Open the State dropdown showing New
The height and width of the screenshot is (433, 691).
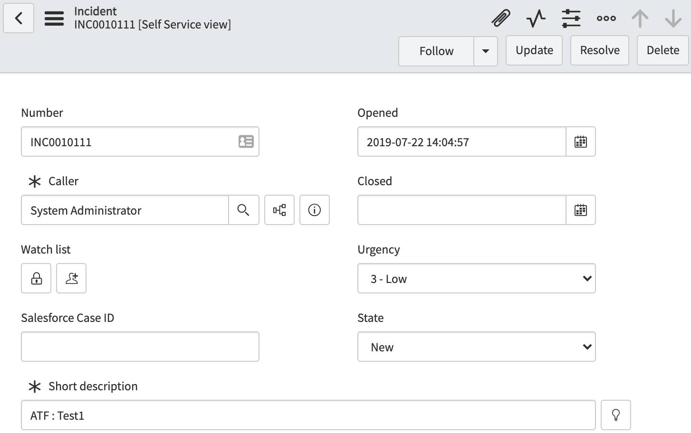pos(477,347)
